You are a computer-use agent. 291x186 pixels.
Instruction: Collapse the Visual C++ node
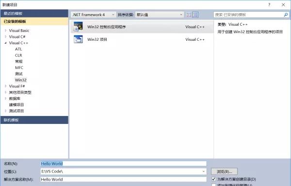tap(5, 43)
